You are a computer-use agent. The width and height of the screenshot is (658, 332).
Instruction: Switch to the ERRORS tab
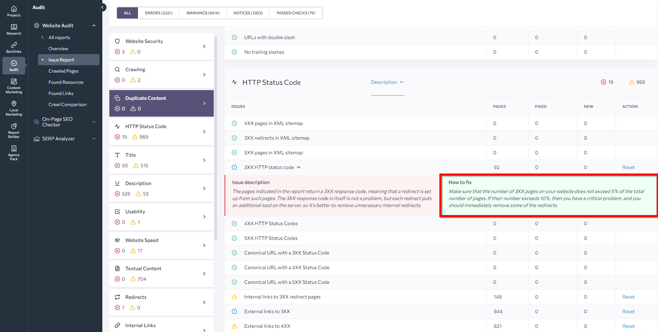tap(159, 13)
